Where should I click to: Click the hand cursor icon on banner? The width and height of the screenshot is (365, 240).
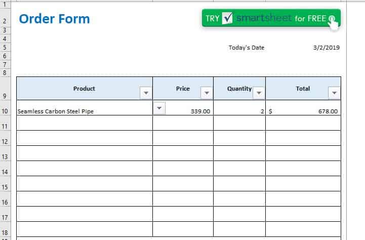(x=333, y=22)
